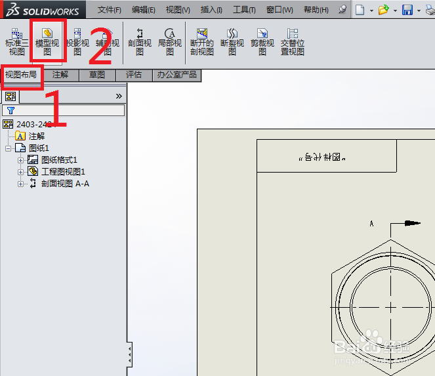Select the 剖面视图 (Section View) tool
Viewport: 435px width, 376px height.
(x=140, y=42)
